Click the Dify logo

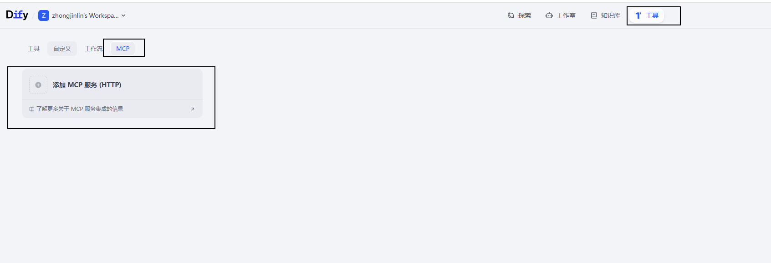tap(17, 15)
